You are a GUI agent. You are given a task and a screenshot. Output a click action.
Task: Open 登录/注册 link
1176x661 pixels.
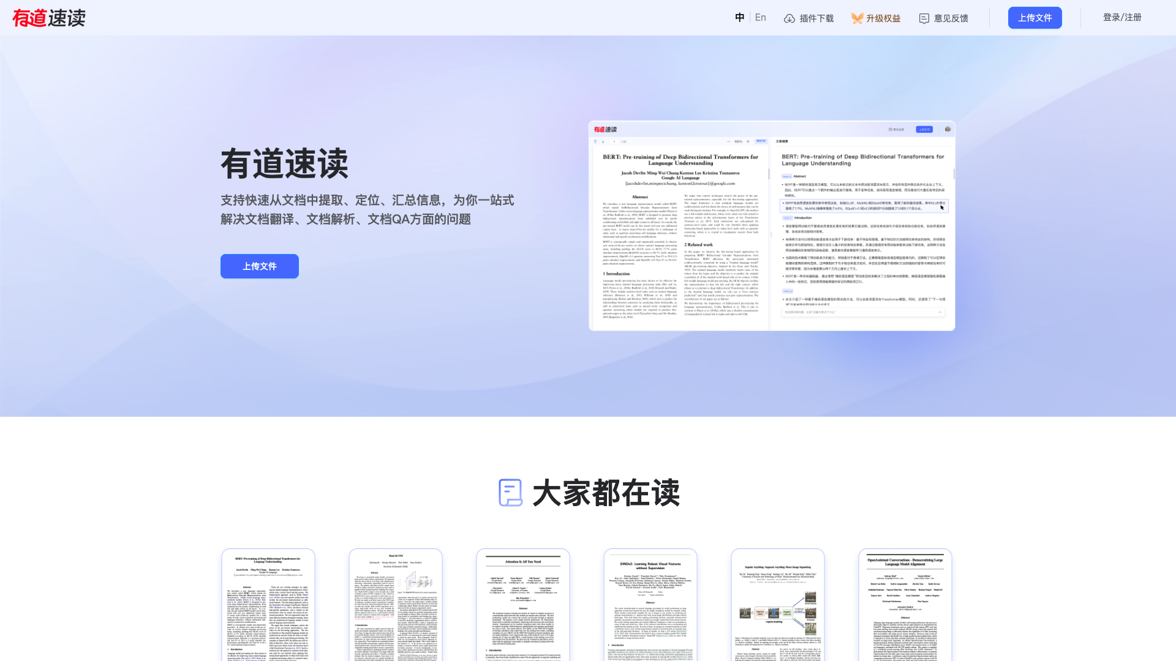(x=1122, y=18)
